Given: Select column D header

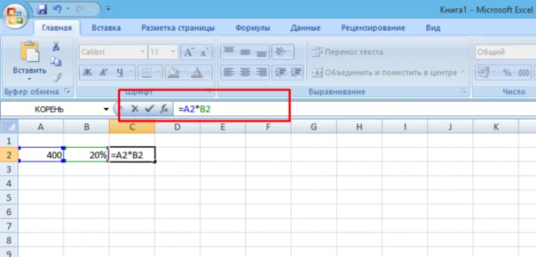Looking at the screenshot, I should (x=177, y=127).
